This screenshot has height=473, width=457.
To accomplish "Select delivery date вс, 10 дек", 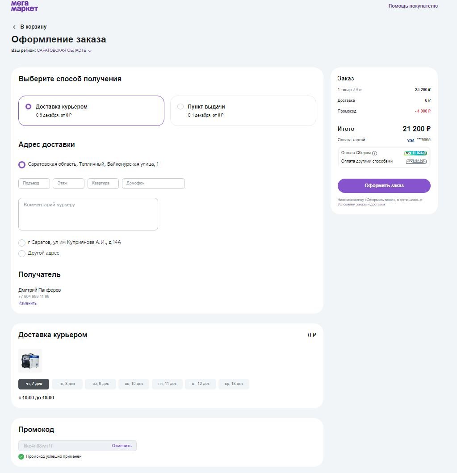I will pyautogui.click(x=134, y=384).
